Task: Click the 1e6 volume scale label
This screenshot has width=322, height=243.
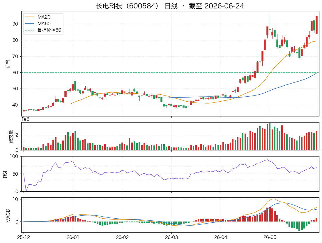Action: click(25, 119)
